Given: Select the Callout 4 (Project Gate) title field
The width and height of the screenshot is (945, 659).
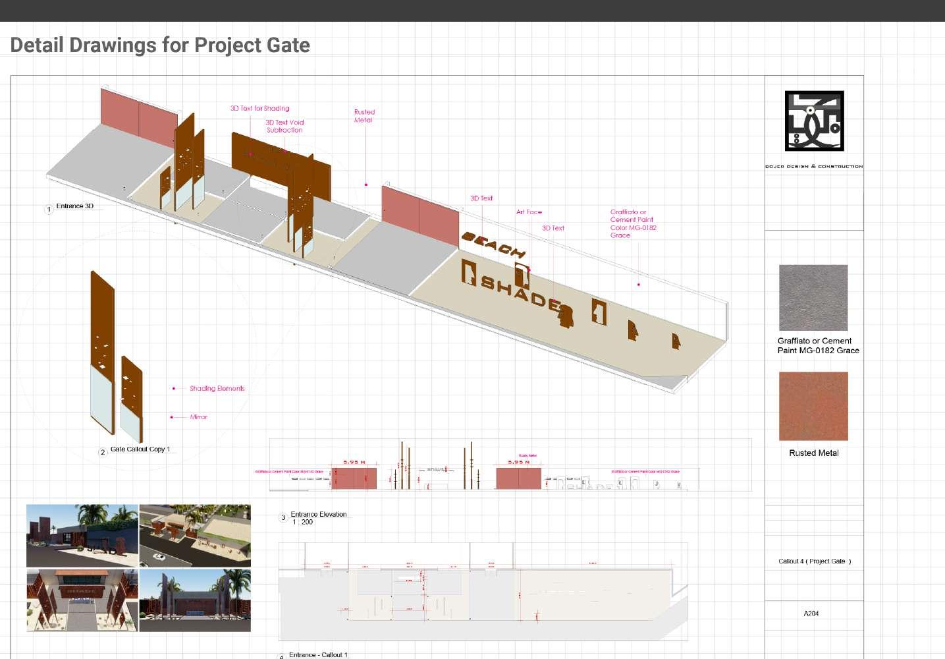Looking at the screenshot, I should [x=814, y=561].
